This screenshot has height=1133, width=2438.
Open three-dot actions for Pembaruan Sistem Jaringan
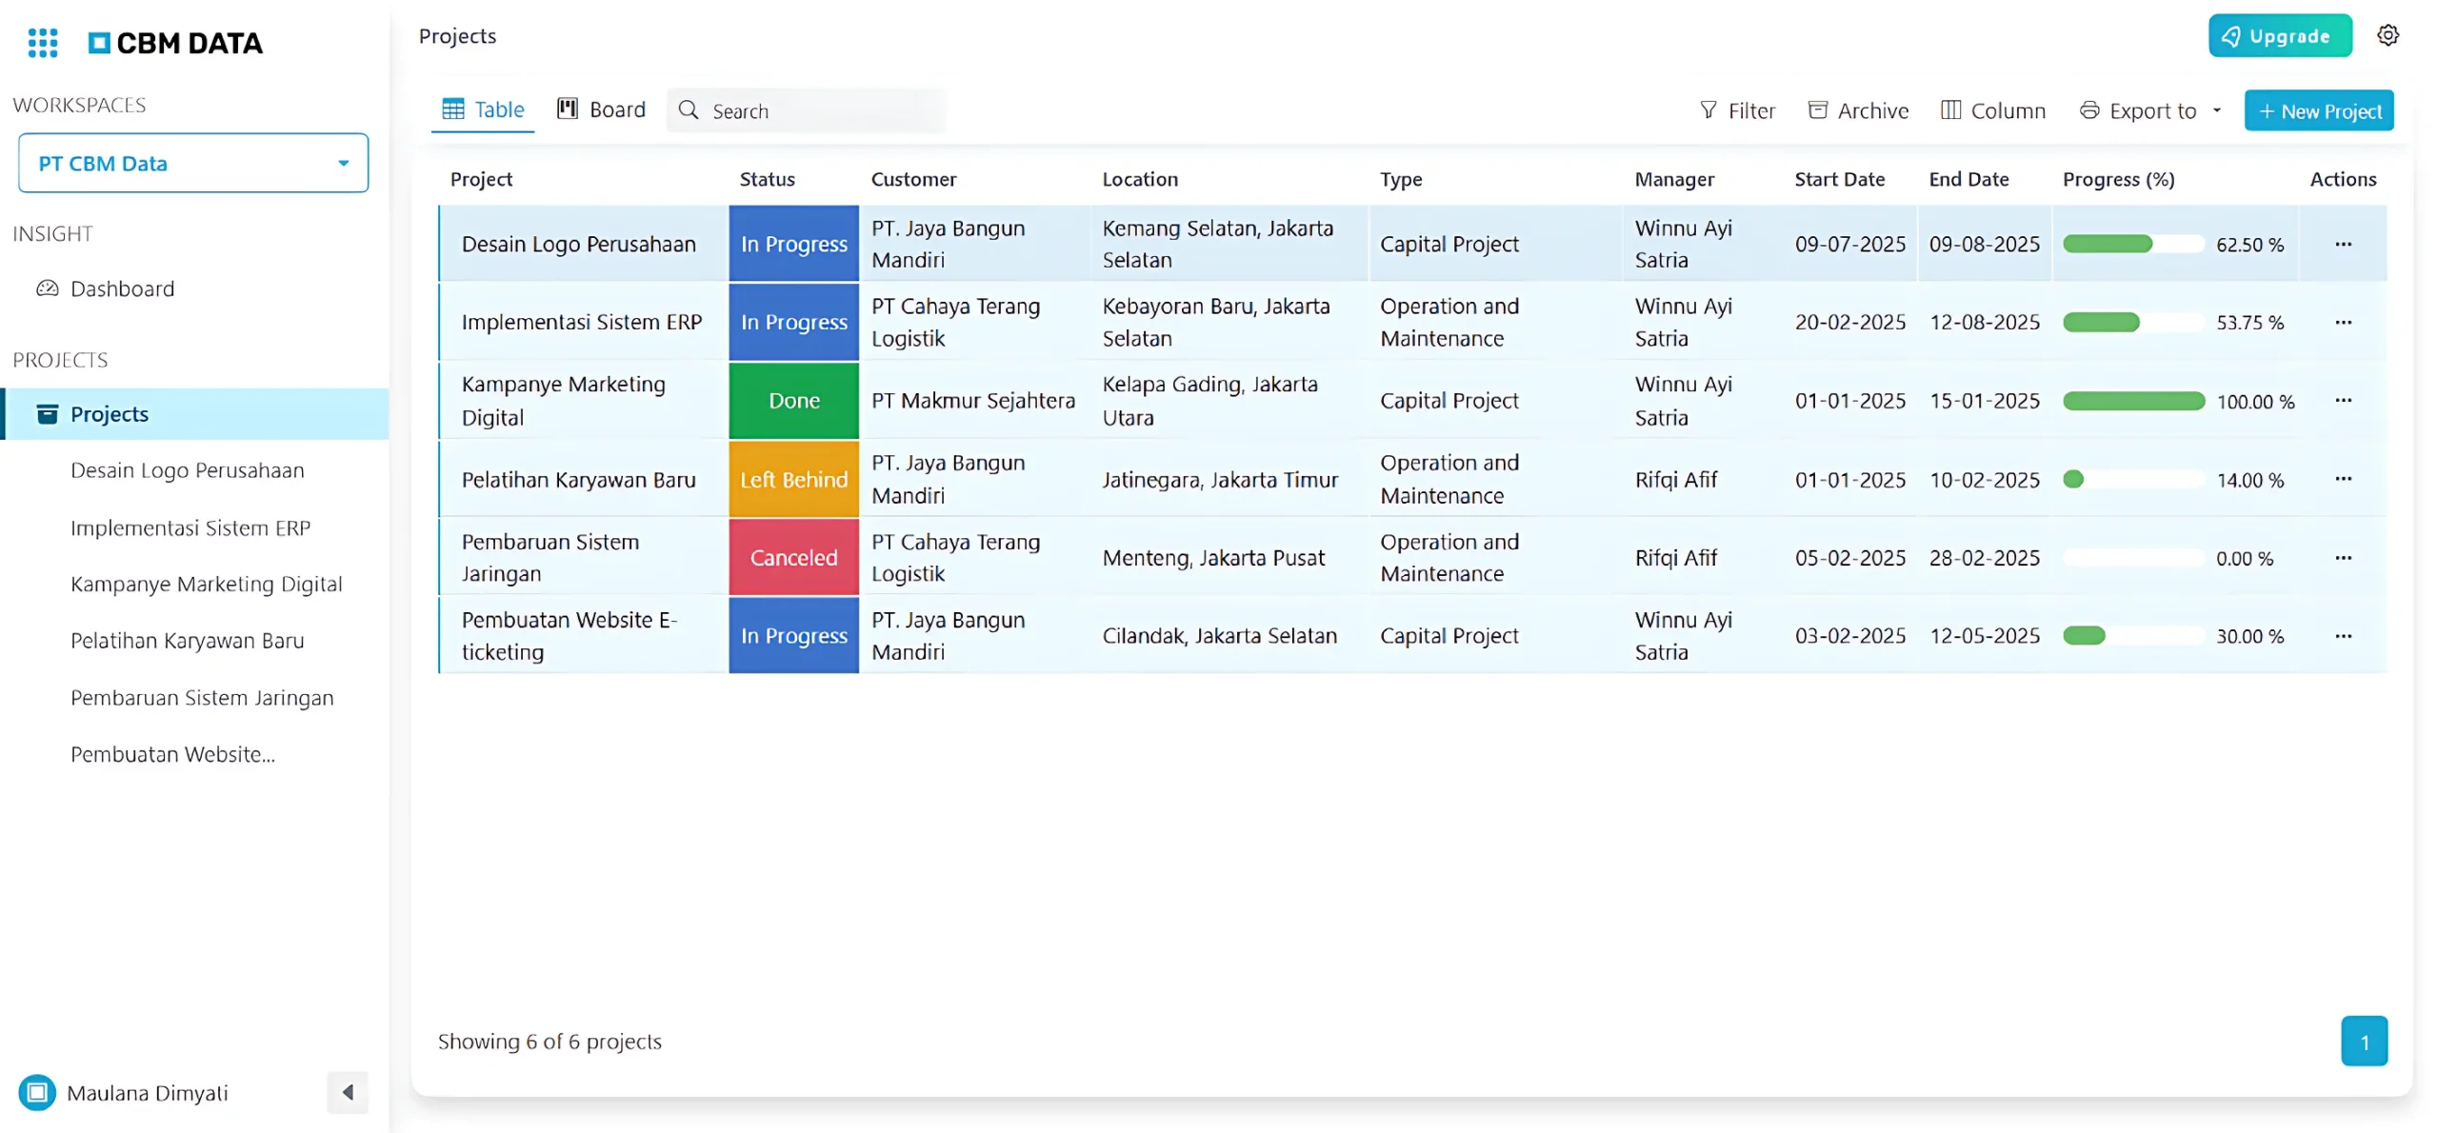point(2342,558)
